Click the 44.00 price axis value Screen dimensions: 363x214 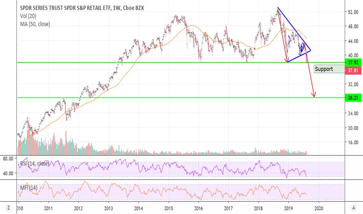tap(353, 41)
